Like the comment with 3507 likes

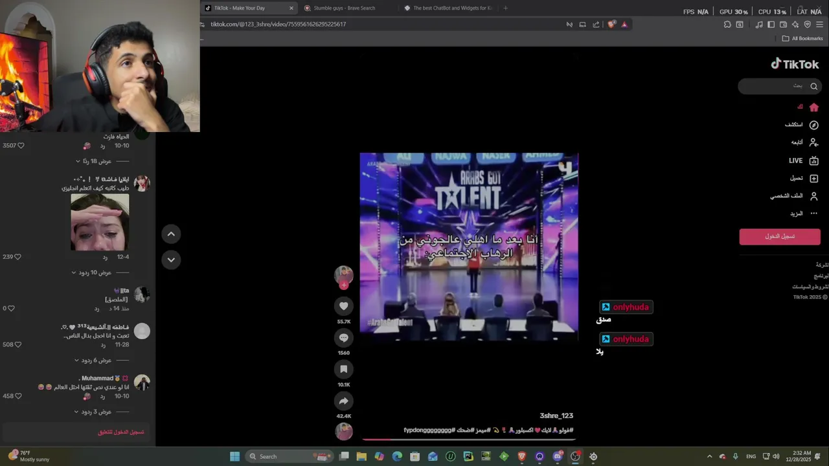tap(21, 146)
